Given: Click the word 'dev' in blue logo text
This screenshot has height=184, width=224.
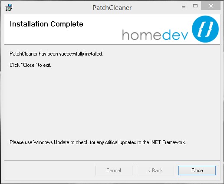Looking at the screenshot, I should click(x=175, y=35).
